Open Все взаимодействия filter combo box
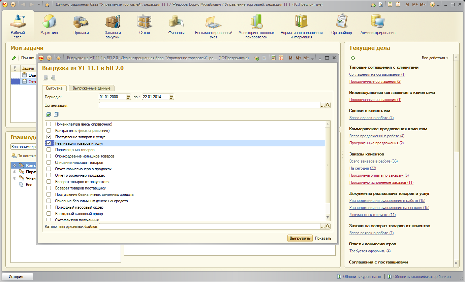465x282 pixels. (x=23, y=147)
